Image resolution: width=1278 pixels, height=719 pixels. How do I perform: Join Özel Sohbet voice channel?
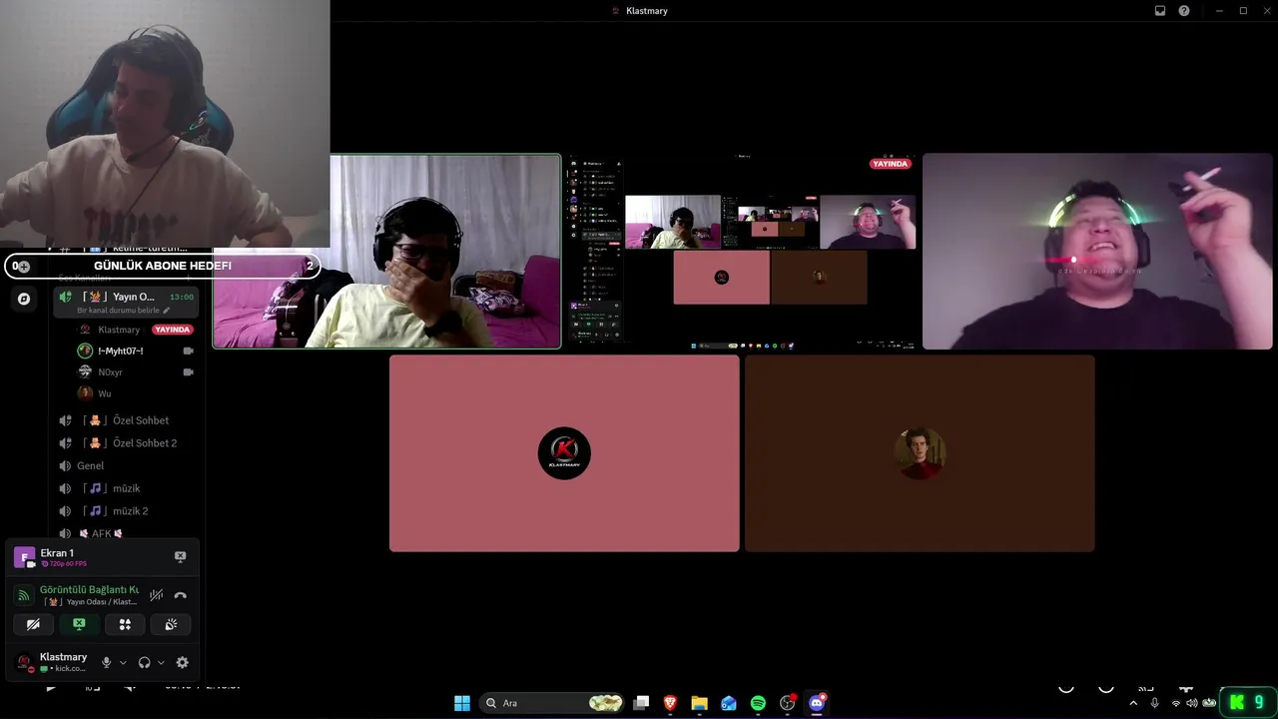click(125, 420)
